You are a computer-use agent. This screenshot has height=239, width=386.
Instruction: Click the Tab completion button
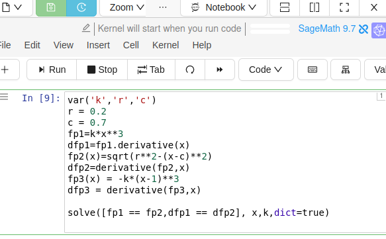coord(151,70)
